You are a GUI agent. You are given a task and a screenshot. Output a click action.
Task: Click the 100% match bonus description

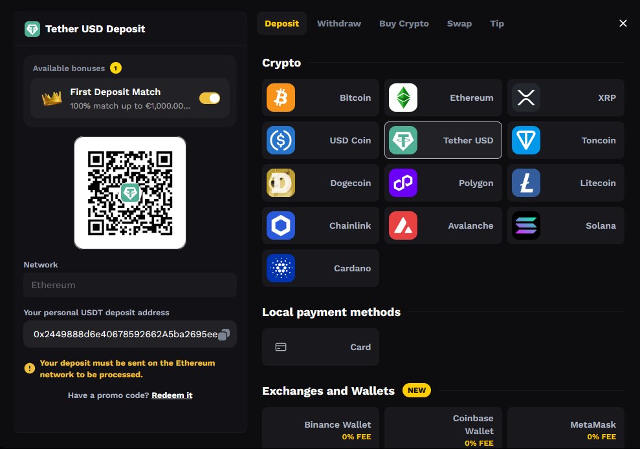pyautogui.click(x=130, y=106)
